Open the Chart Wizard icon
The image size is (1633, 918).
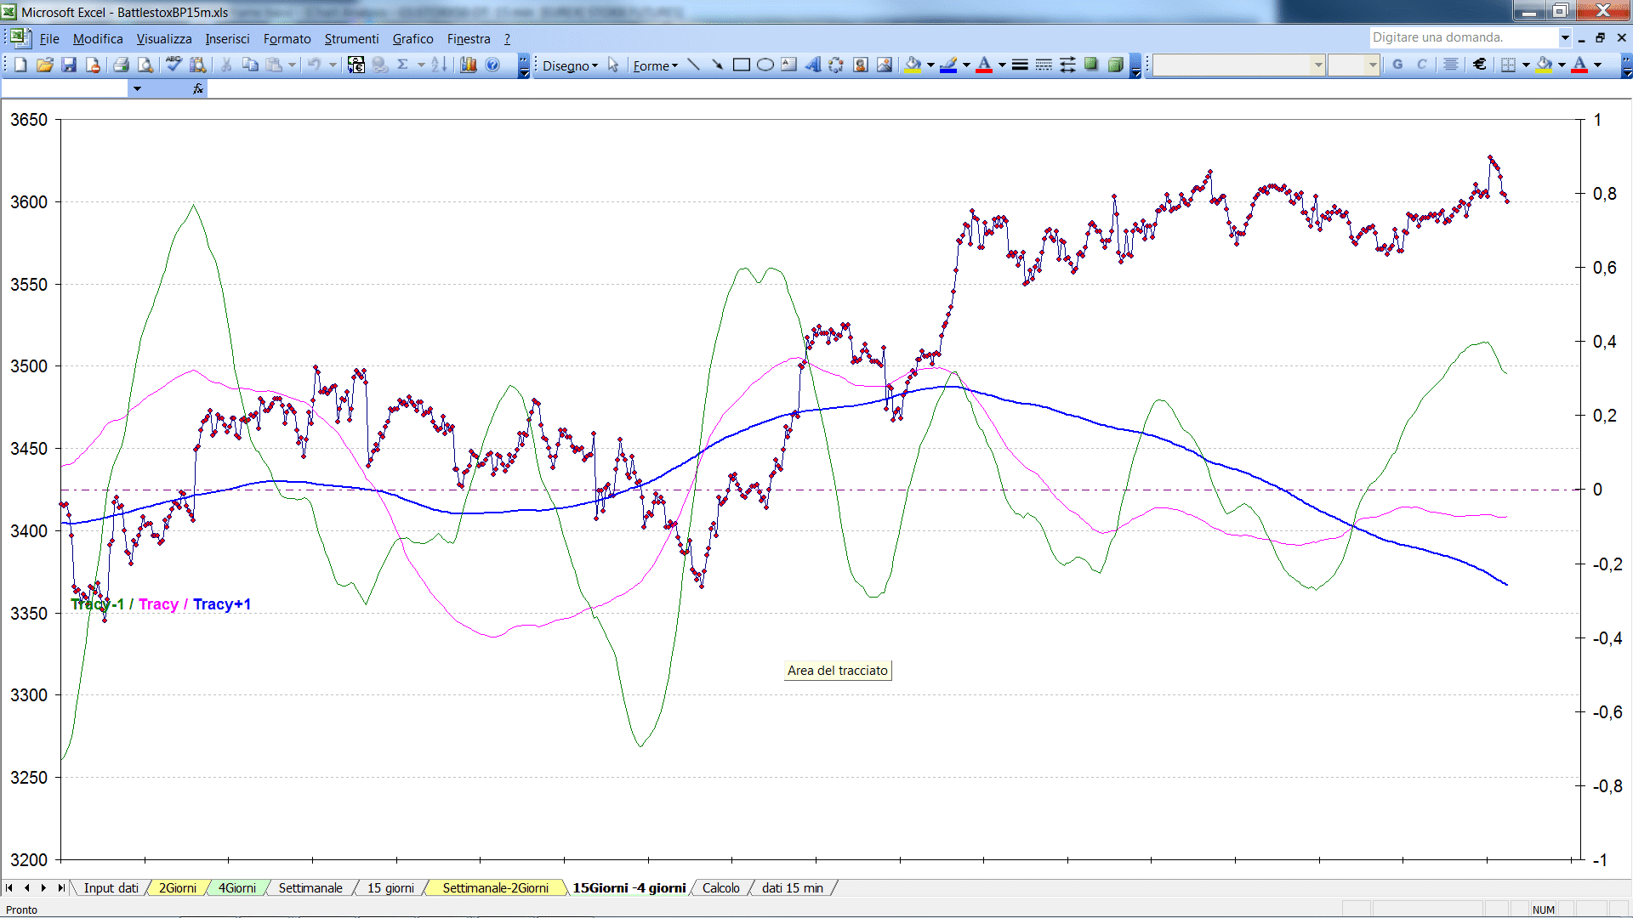tap(468, 65)
